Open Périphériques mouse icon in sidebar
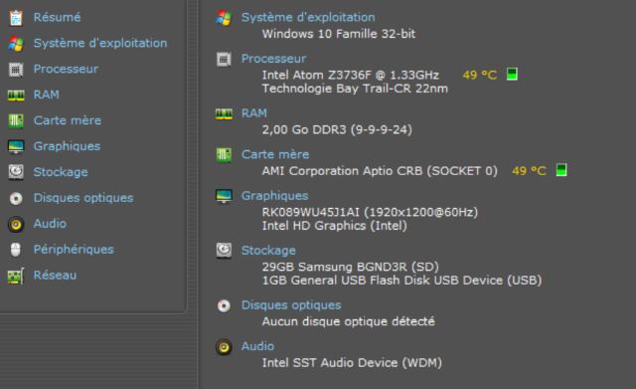The image size is (636, 389). point(16,250)
